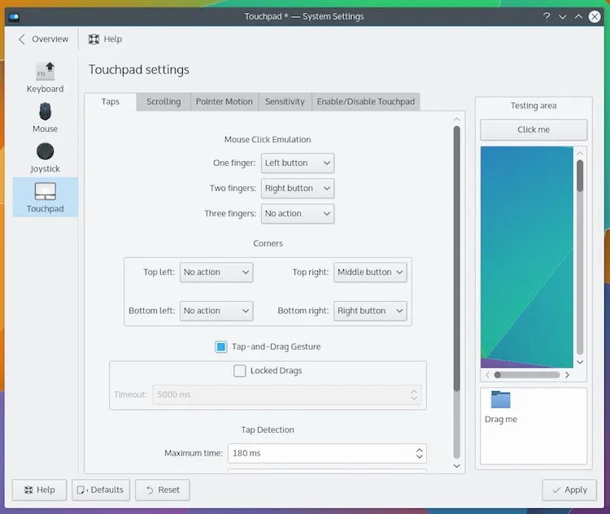Switch to the Pointer Motion tab
The width and height of the screenshot is (610, 514).
[x=224, y=102]
